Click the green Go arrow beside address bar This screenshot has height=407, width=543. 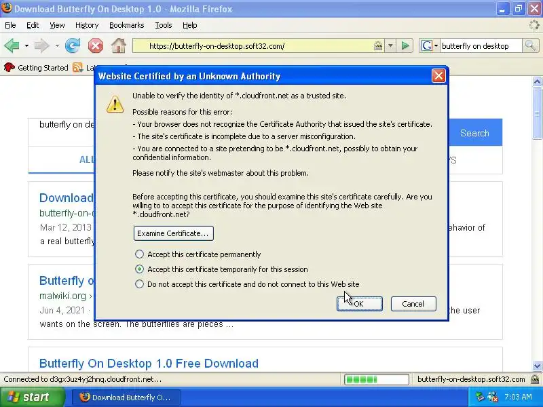point(405,45)
